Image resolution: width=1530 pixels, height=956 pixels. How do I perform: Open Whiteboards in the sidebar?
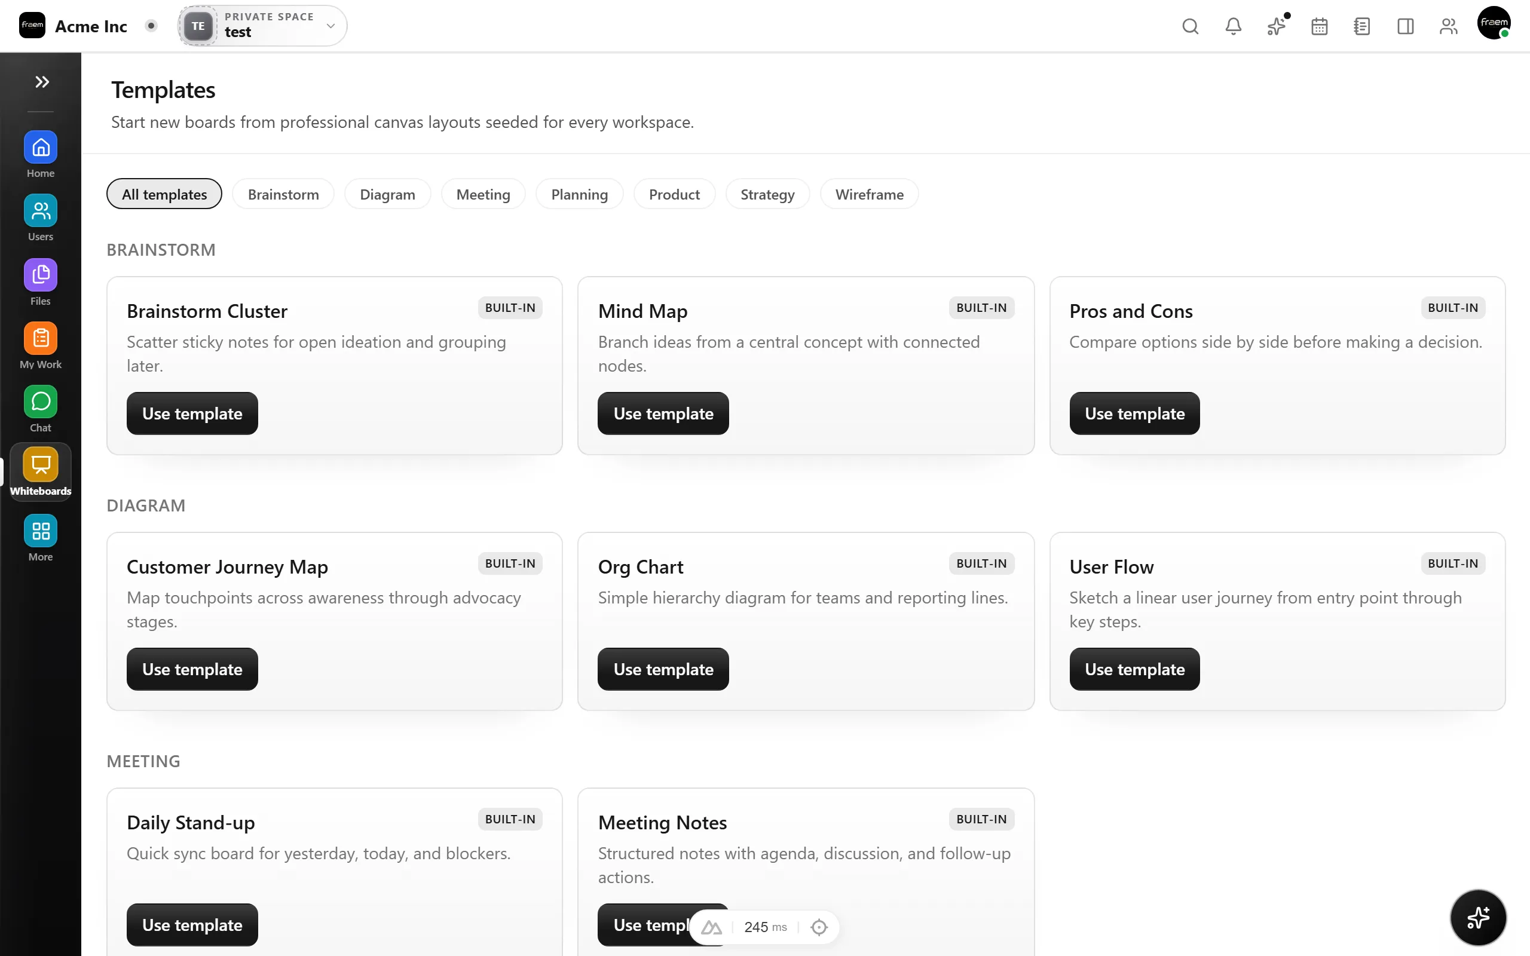click(x=41, y=471)
